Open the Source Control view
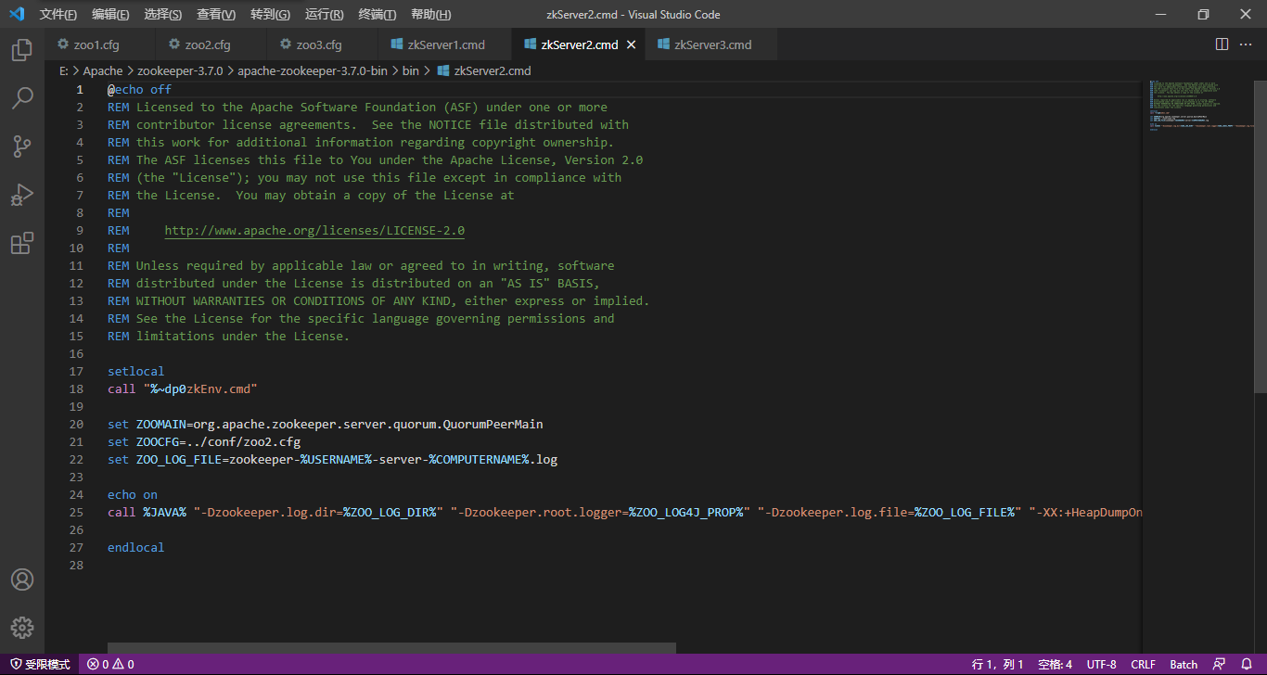Viewport: 1267px width, 675px height. click(22, 146)
